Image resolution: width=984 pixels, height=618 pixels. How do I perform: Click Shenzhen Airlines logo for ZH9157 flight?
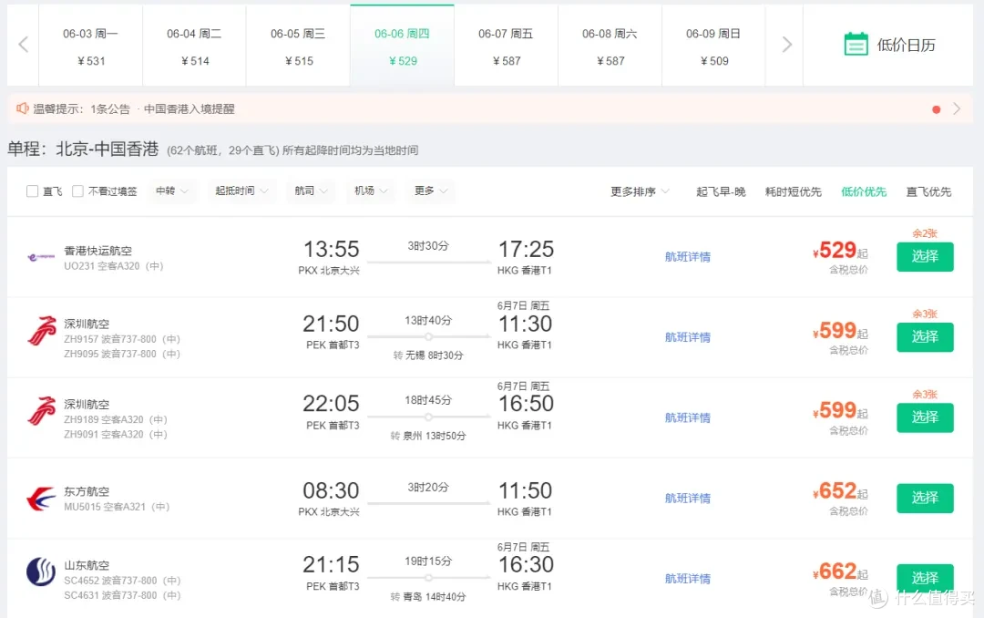point(41,332)
